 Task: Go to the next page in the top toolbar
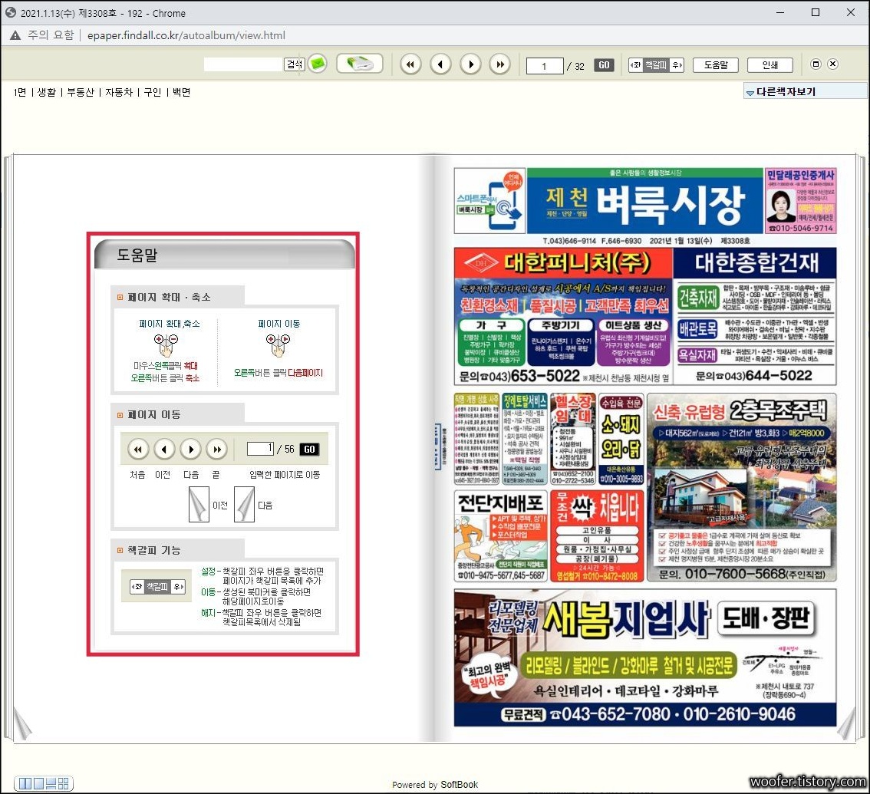pos(470,64)
